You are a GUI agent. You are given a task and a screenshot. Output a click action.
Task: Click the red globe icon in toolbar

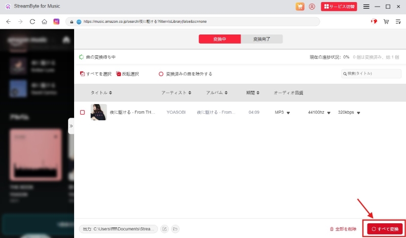374,21
